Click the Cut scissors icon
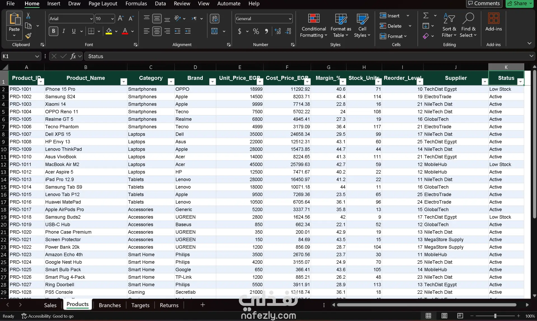537x321 pixels. click(28, 16)
